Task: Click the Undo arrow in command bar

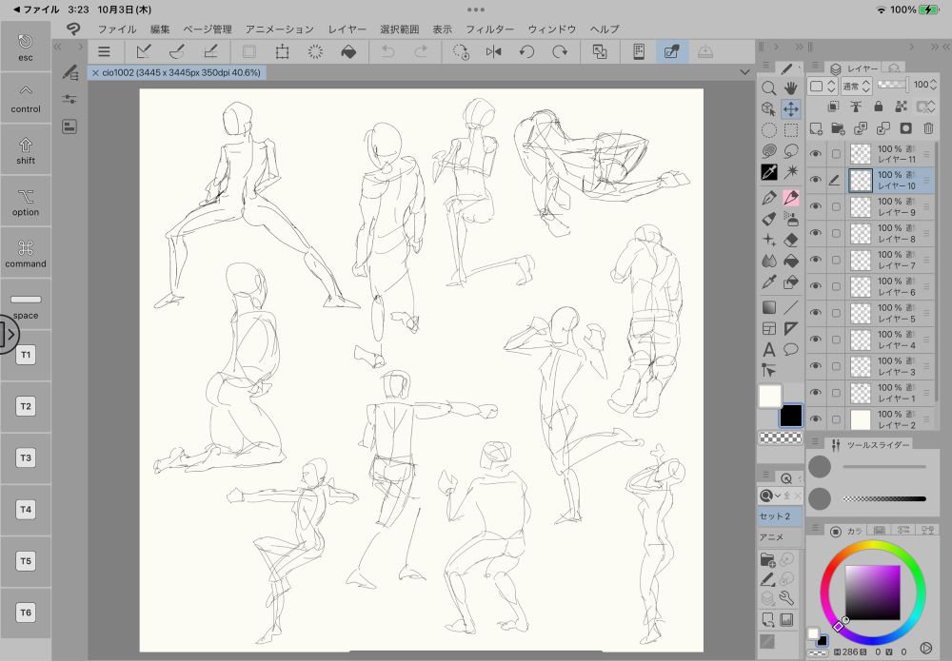Action: click(x=388, y=51)
